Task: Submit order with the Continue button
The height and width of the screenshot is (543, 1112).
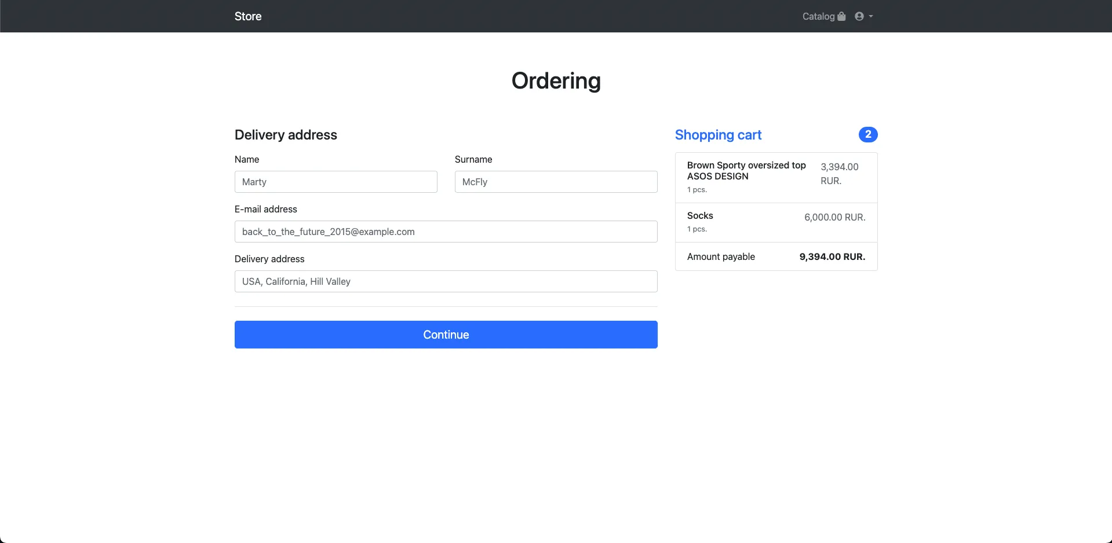Action: click(446, 335)
